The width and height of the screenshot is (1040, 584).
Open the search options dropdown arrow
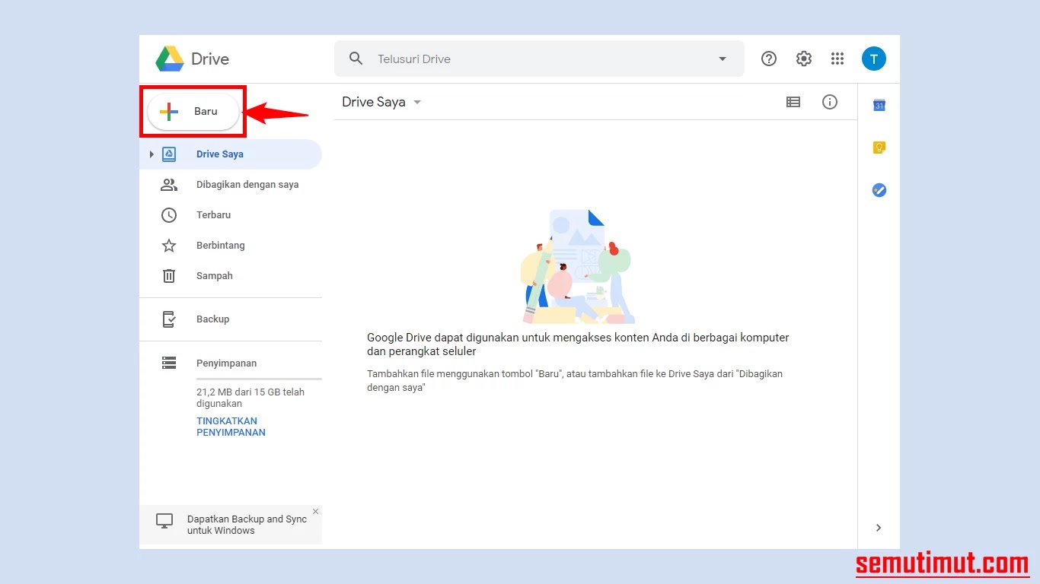pos(723,59)
